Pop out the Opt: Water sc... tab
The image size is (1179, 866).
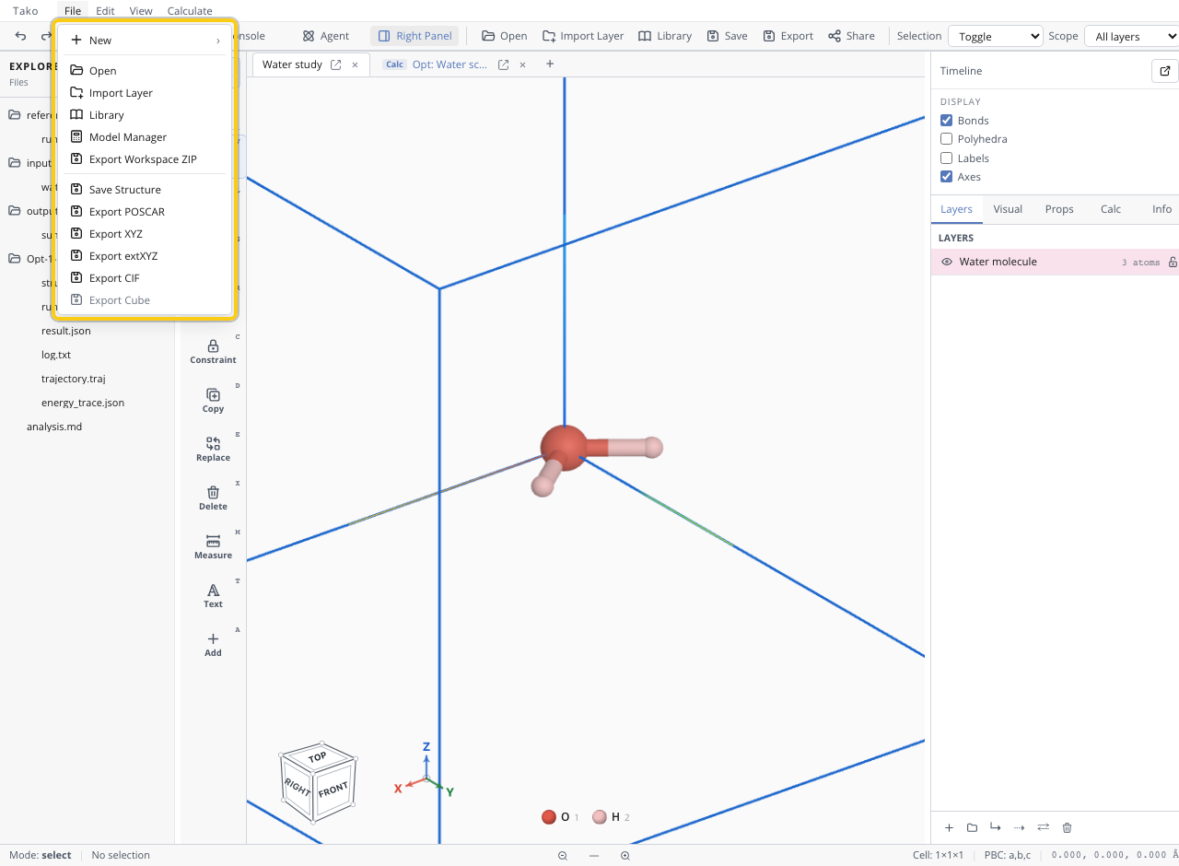point(504,64)
